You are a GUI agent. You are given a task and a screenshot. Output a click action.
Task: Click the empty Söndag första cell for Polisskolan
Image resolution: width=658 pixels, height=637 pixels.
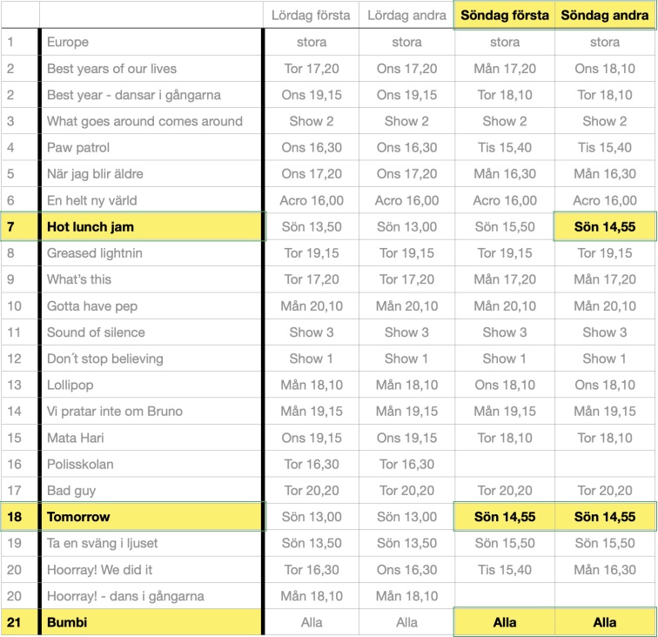[505, 464]
